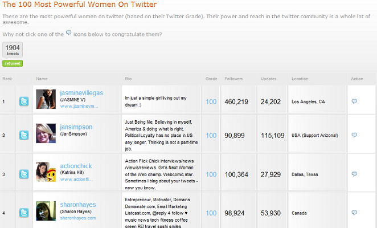This screenshot has height=228, width=377.
Task: Click the Location column header
Action: (x=300, y=79)
